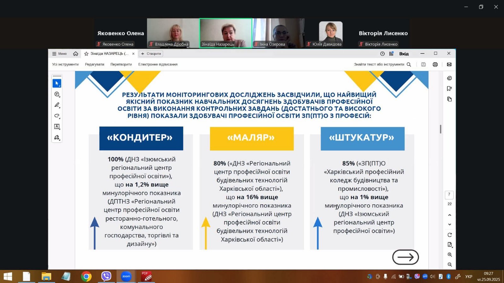Click the next slide arrow button
Screen dimensions: 504x283
point(405,257)
